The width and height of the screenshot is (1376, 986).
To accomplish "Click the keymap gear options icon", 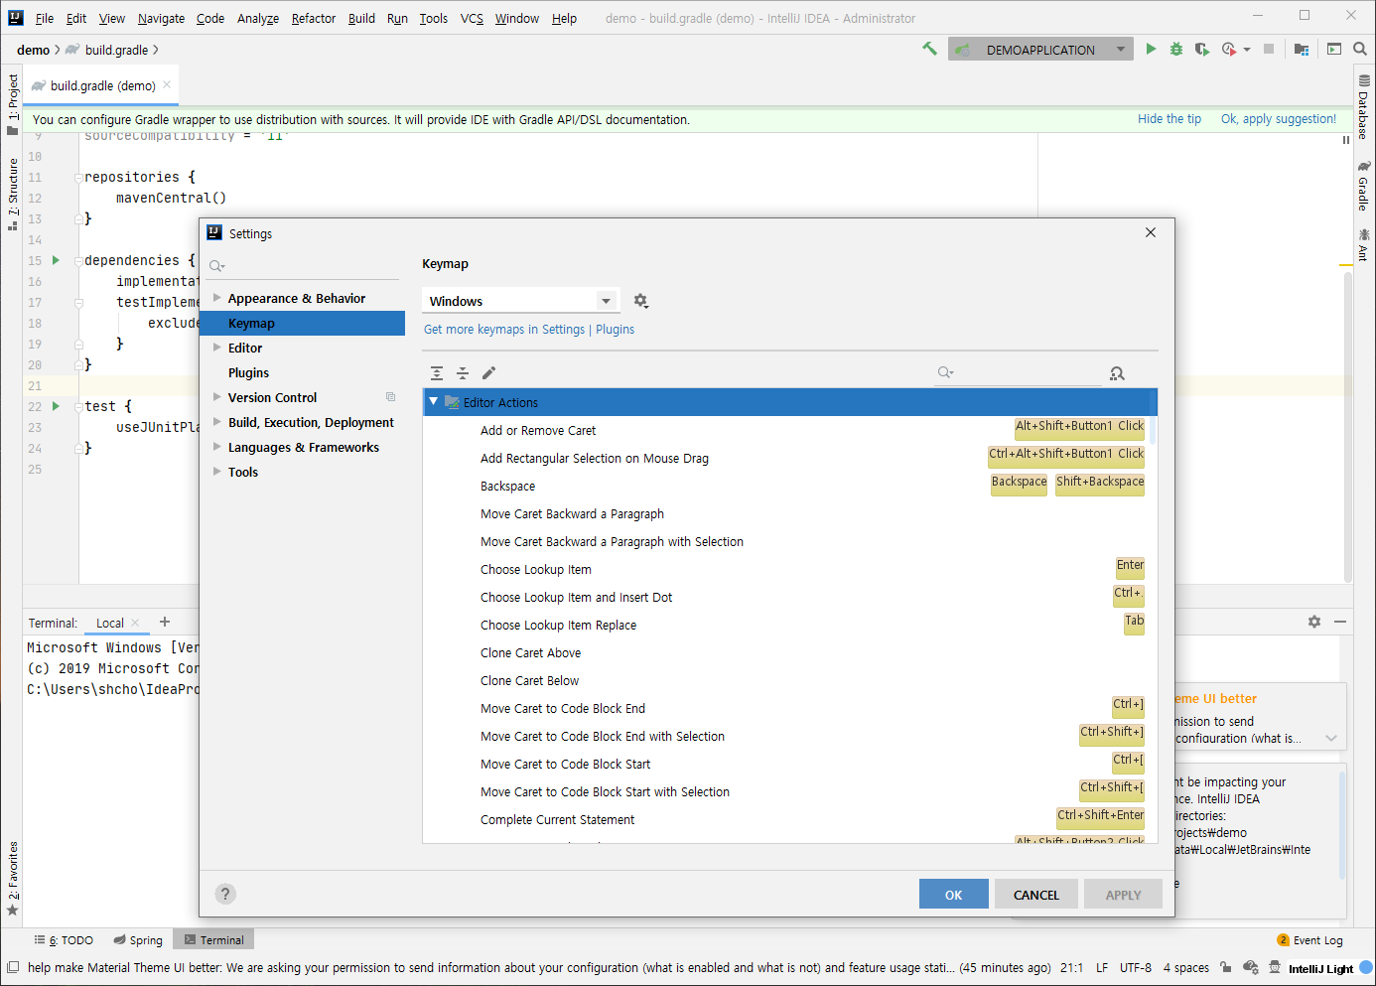I will (x=640, y=300).
